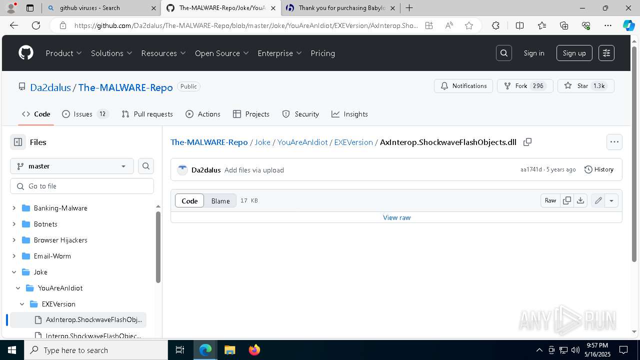Click the Sign in link
The width and height of the screenshot is (640, 360).
[x=534, y=53]
